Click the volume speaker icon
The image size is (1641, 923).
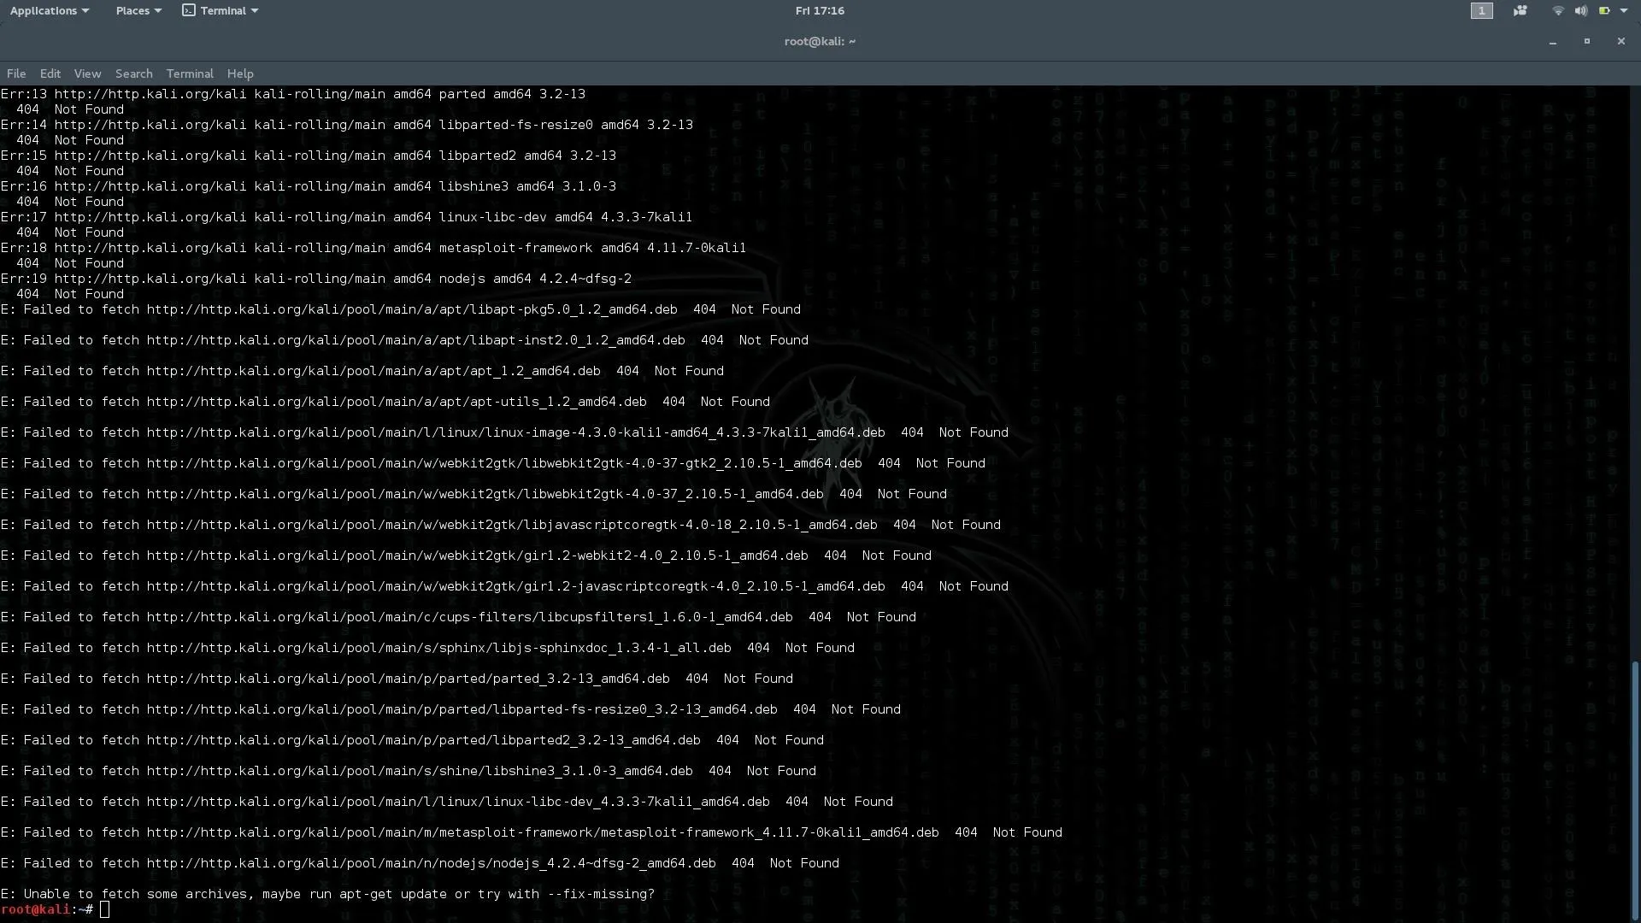coord(1580,11)
